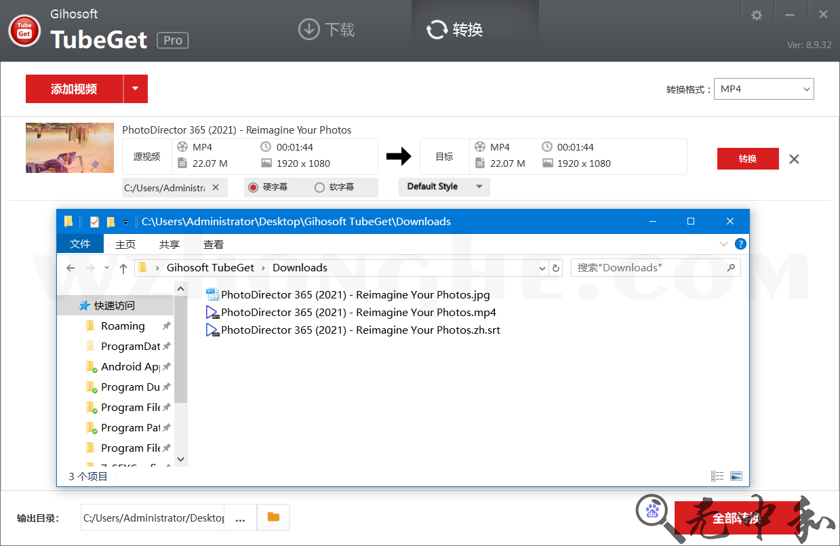This screenshot has width=840, height=546.
Task: Remove video item with X icon
Action: pos(794,159)
